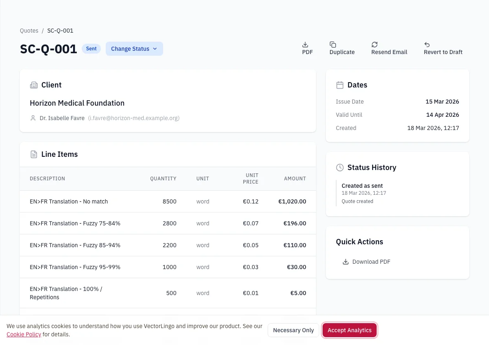Select SC-Q-001 in the breadcrumb trail
The height and width of the screenshot is (345, 489).
pos(60,31)
